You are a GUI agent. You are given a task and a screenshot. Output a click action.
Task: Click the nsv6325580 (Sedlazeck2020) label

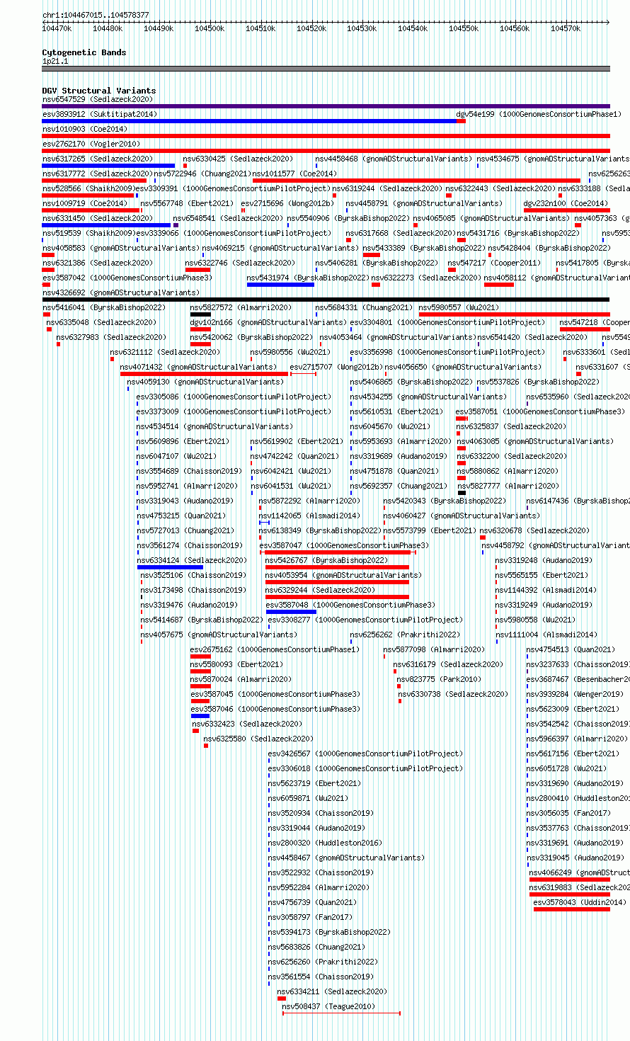pyautogui.click(x=258, y=739)
